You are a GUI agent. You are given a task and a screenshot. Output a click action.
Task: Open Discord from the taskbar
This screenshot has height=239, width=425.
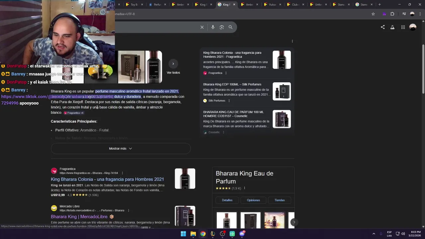(x=242, y=234)
